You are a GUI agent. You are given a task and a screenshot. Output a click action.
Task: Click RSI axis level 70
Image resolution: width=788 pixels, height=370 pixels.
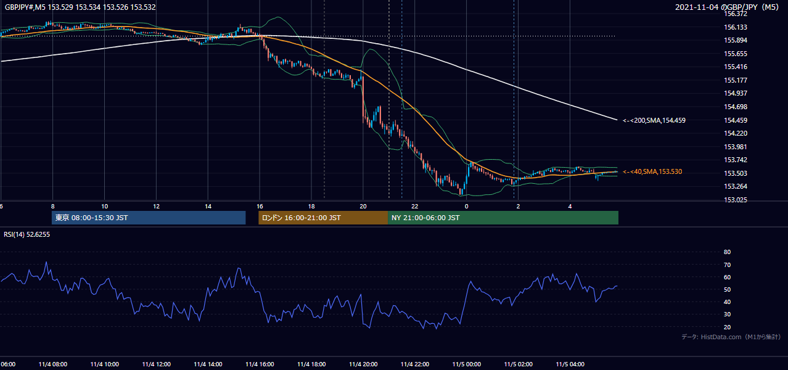coord(727,265)
